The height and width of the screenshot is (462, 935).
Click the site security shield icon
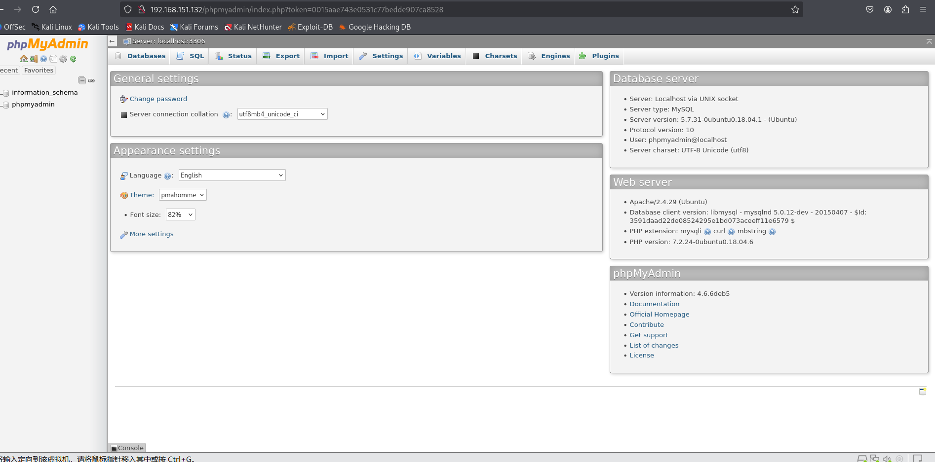coord(128,9)
